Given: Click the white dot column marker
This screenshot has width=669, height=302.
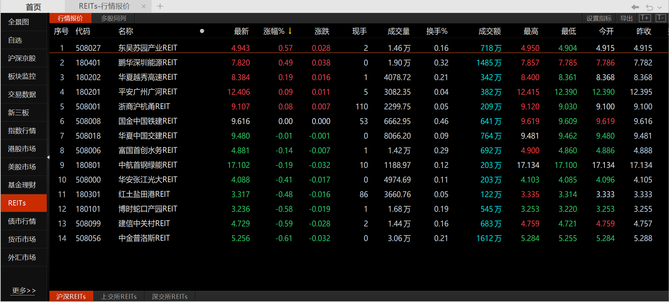Looking at the screenshot, I should [x=202, y=31].
